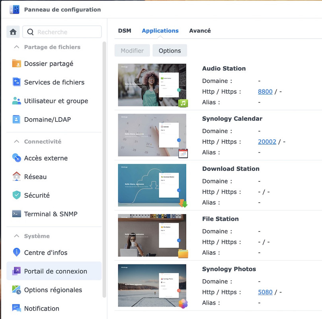Click the Modifier button
Viewport: 322px width, 319px height.
pyautogui.click(x=132, y=51)
